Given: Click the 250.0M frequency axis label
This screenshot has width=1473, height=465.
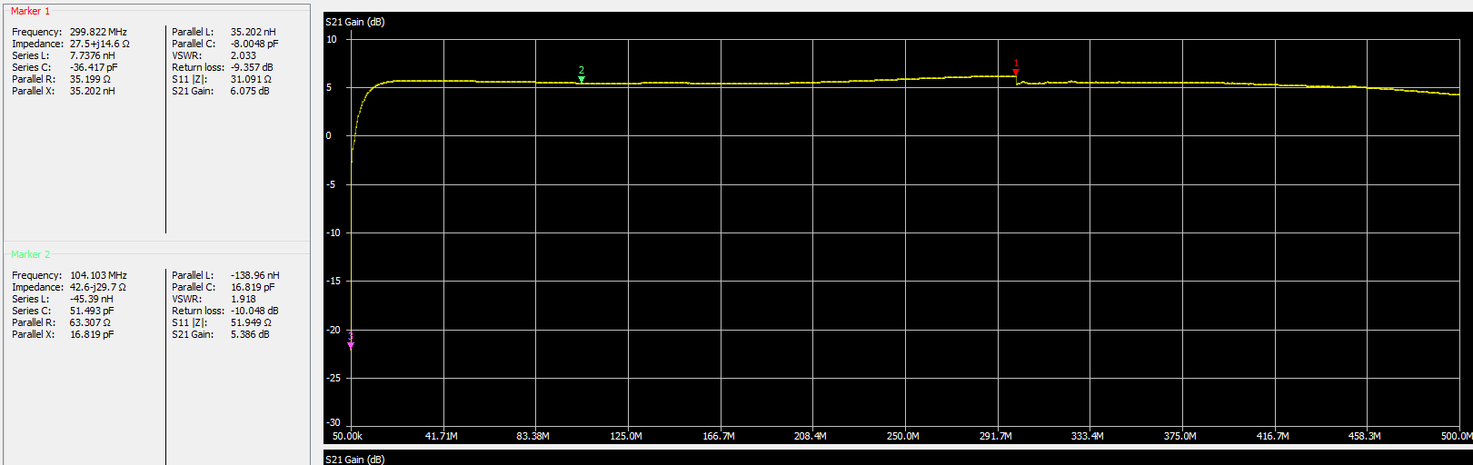Looking at the screenshot, I should (903, 437).
